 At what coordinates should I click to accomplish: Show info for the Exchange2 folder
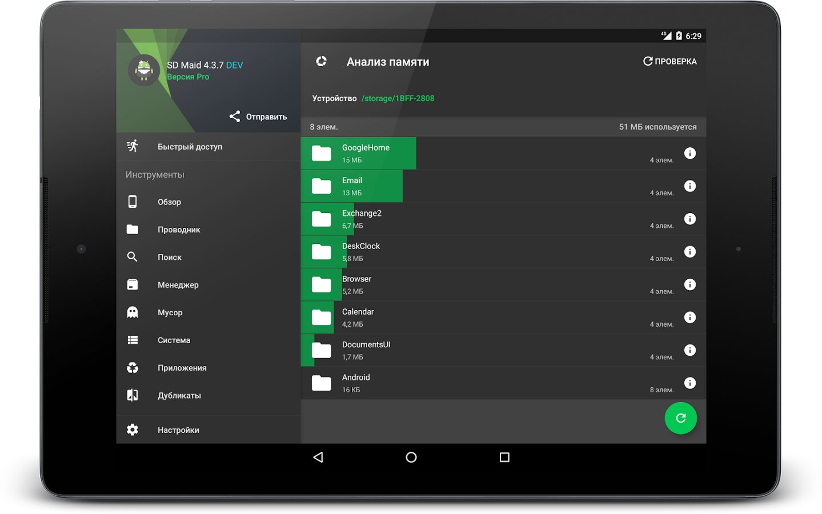[690, 219]
